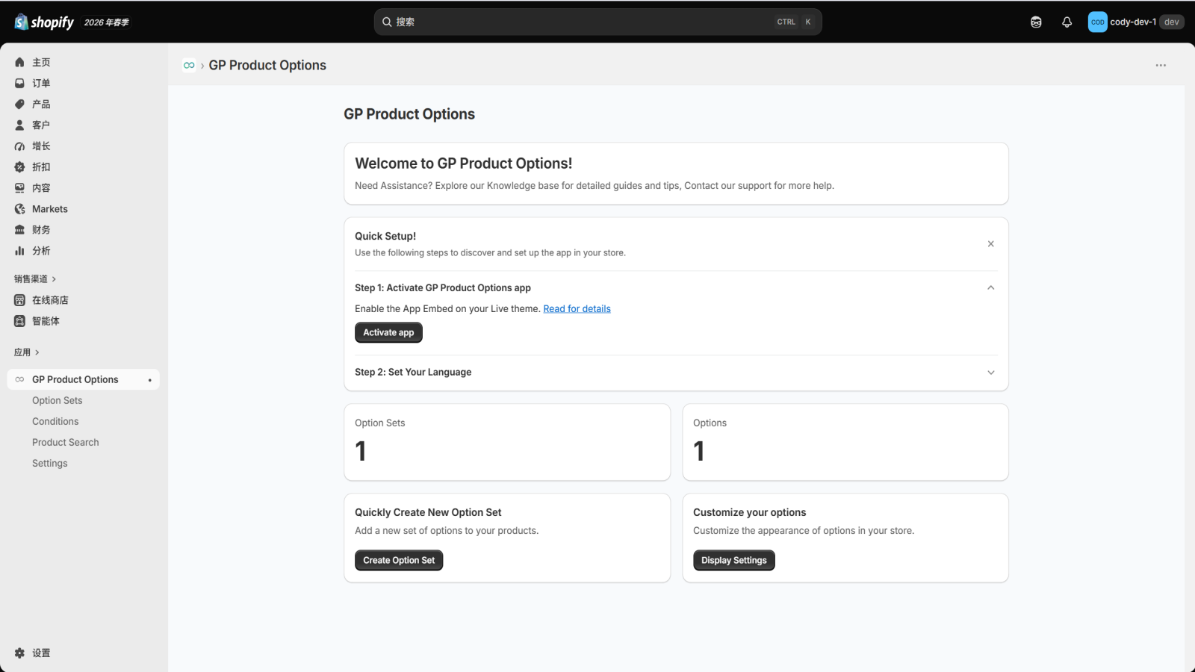Click the Shopify logo in top bar

pyautogui.click(x=44, y=22)
